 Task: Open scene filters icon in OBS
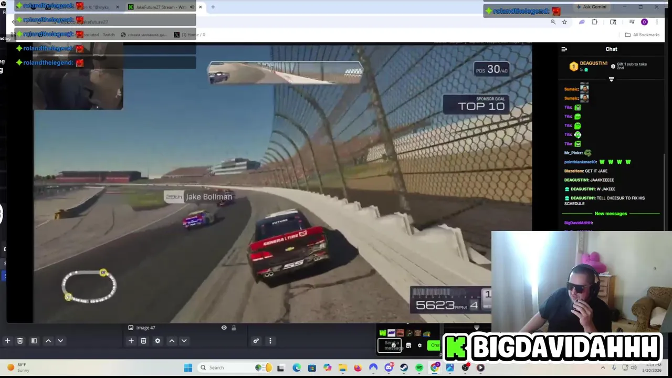coord(34,341)
